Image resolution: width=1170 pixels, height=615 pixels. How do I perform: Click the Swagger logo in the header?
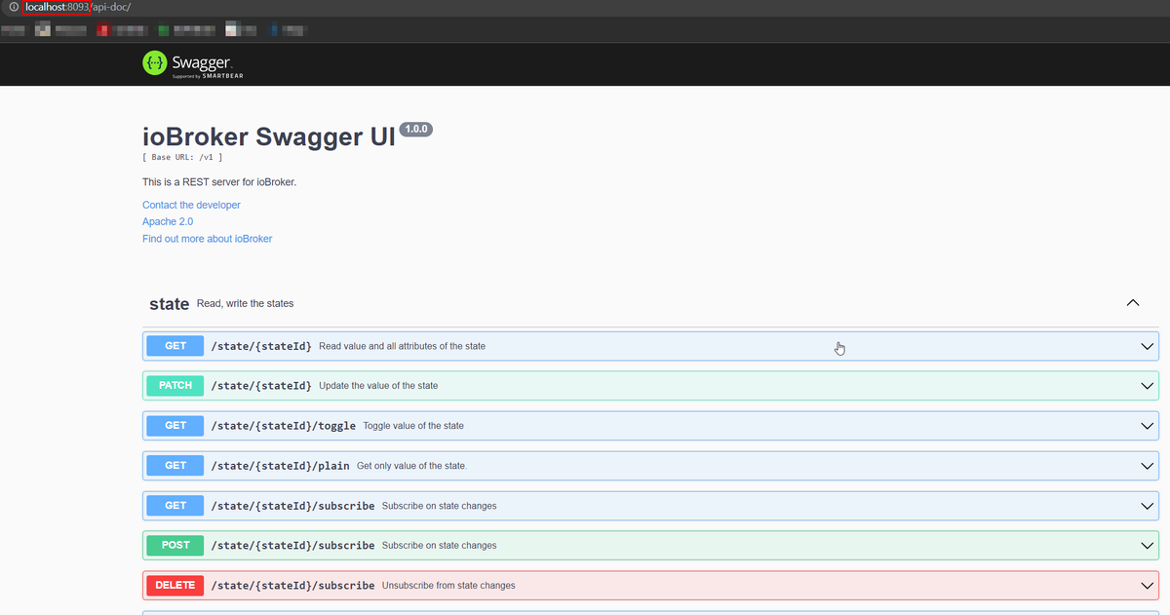[x=193, y=63]
